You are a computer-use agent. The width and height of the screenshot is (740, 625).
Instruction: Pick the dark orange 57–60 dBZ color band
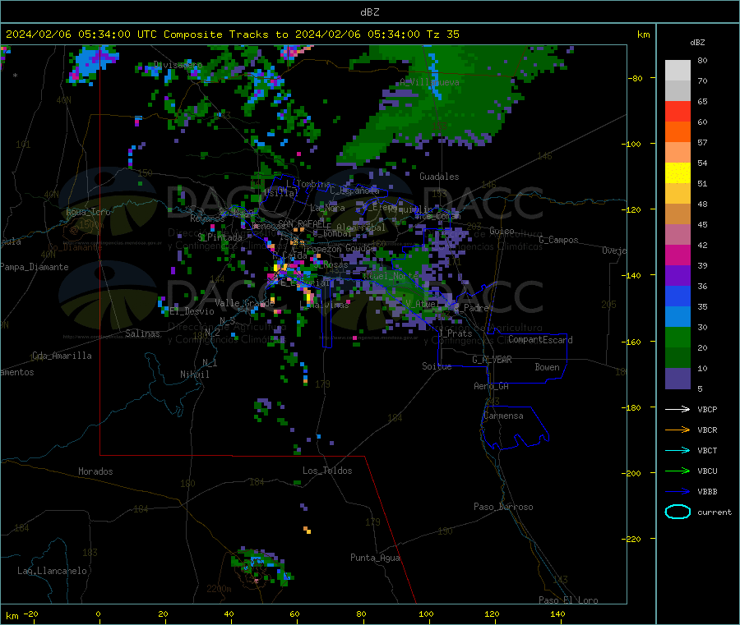point(678,132)
